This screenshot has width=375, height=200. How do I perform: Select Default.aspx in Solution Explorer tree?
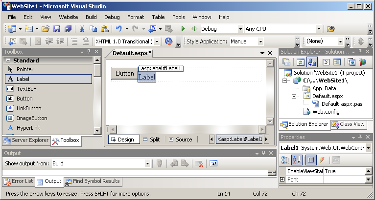click(324, 96)
